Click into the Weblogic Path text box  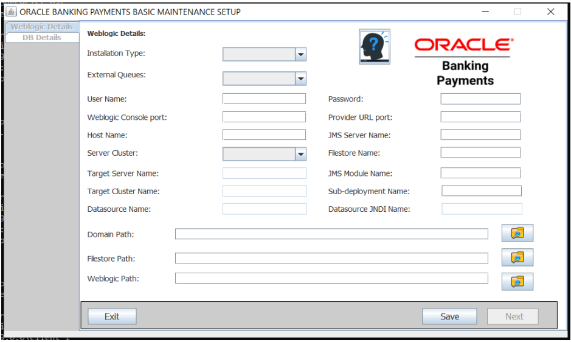tap(332, 278)
